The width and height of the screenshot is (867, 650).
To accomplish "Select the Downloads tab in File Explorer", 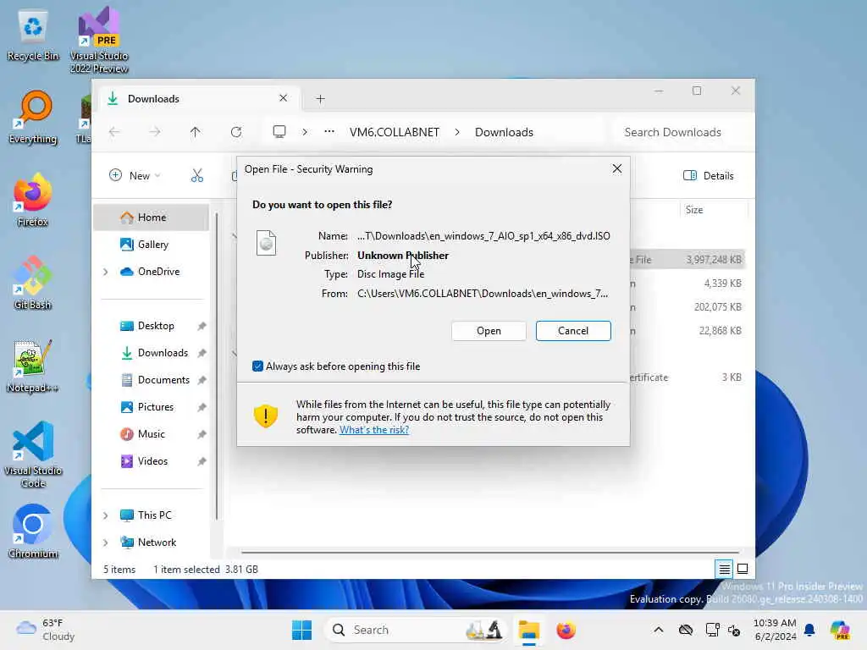I will click(x=198, y=98).
